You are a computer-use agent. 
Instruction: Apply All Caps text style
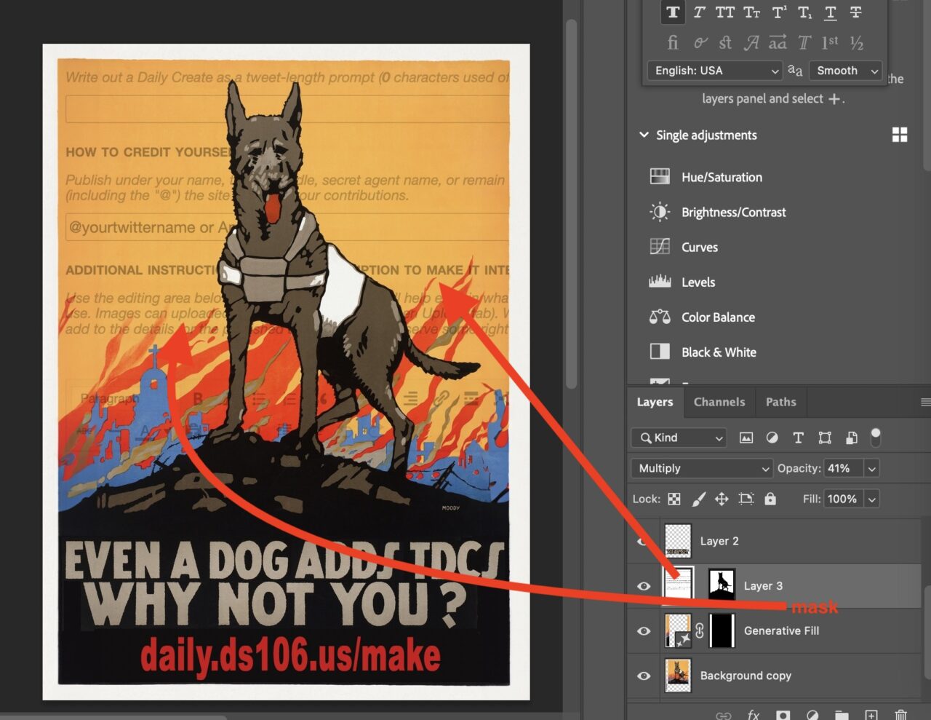pos(724,12)
